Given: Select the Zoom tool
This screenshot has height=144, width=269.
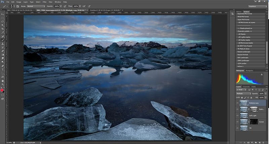Looking at the screenshot, I should 3,84.
